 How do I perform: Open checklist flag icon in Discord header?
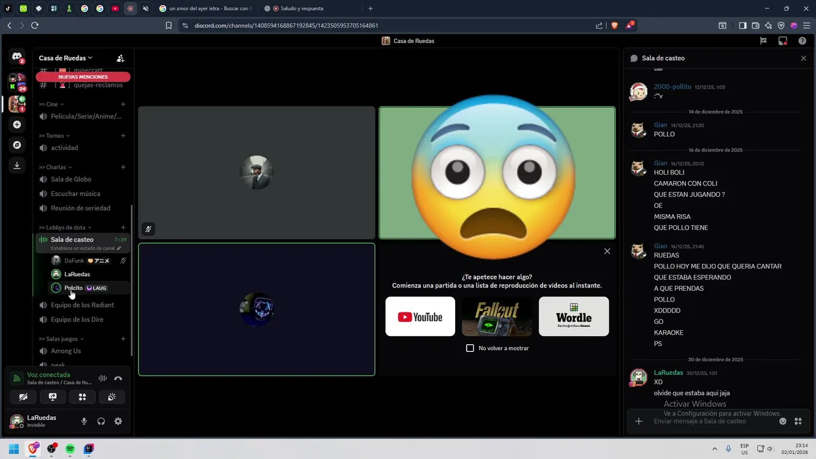[763, 41]
